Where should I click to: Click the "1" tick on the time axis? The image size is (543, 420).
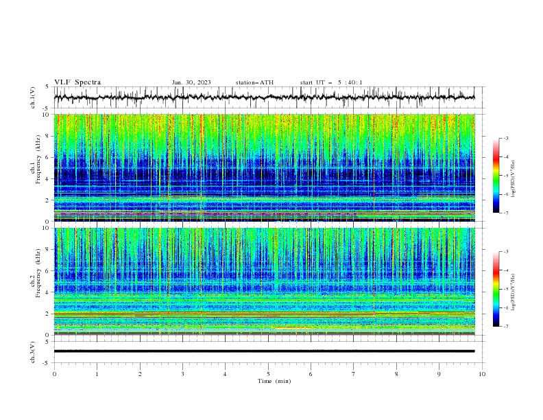97,374
